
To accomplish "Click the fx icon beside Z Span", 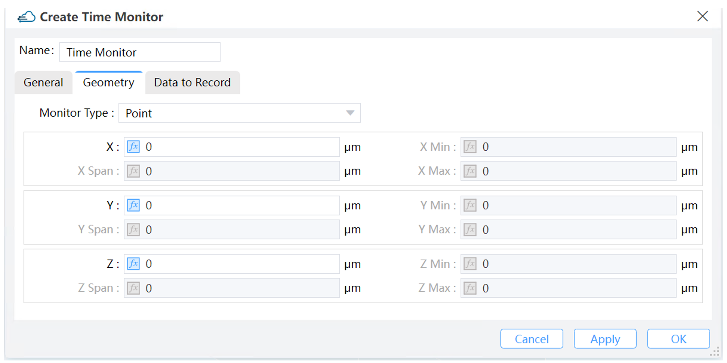I will (133, 288).
